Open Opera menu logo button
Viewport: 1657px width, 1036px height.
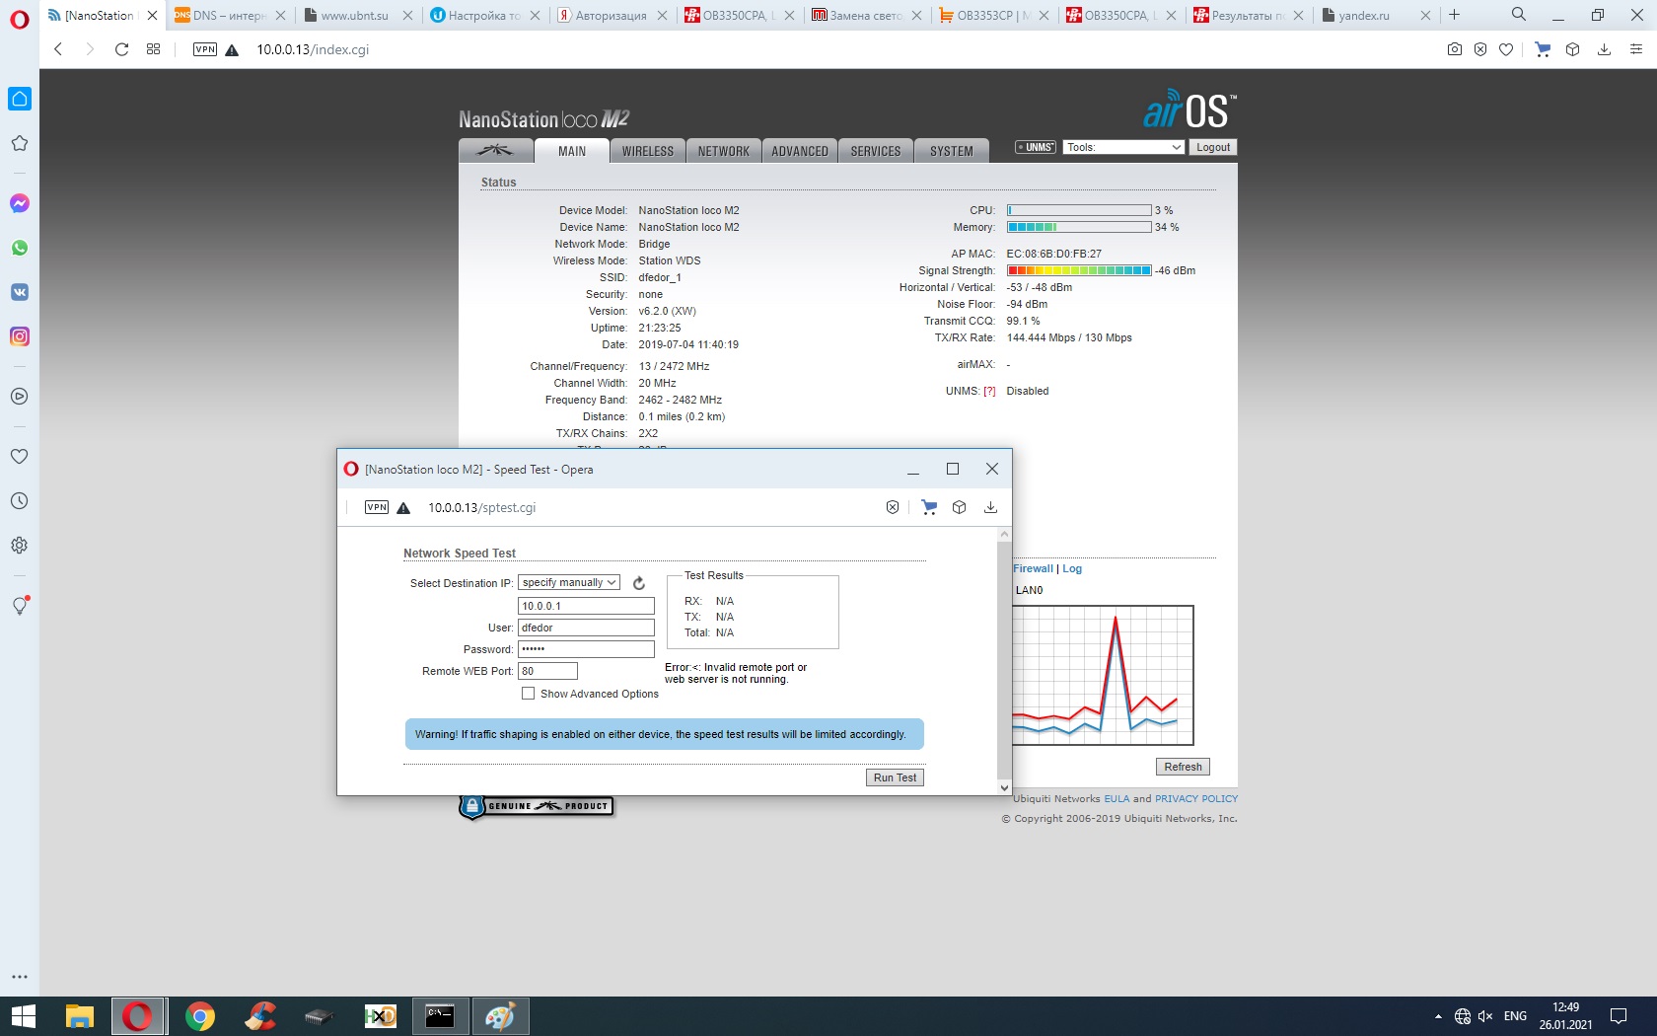20,19
